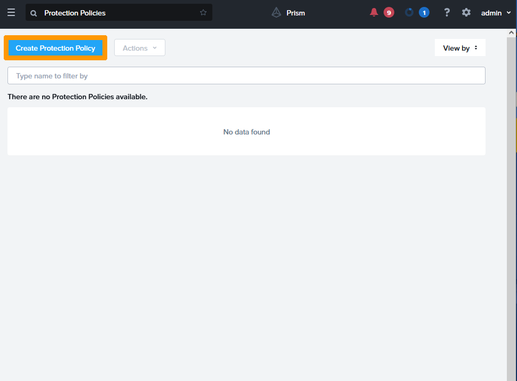Viewport: 517px width, 381px height.
Task: Click the blue 1 tasks badge
Action: [x=424, y=13]
